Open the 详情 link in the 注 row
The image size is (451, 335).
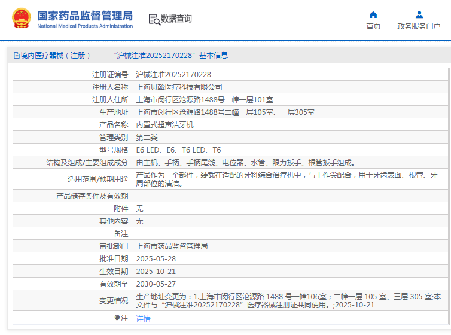pos(143,319)
